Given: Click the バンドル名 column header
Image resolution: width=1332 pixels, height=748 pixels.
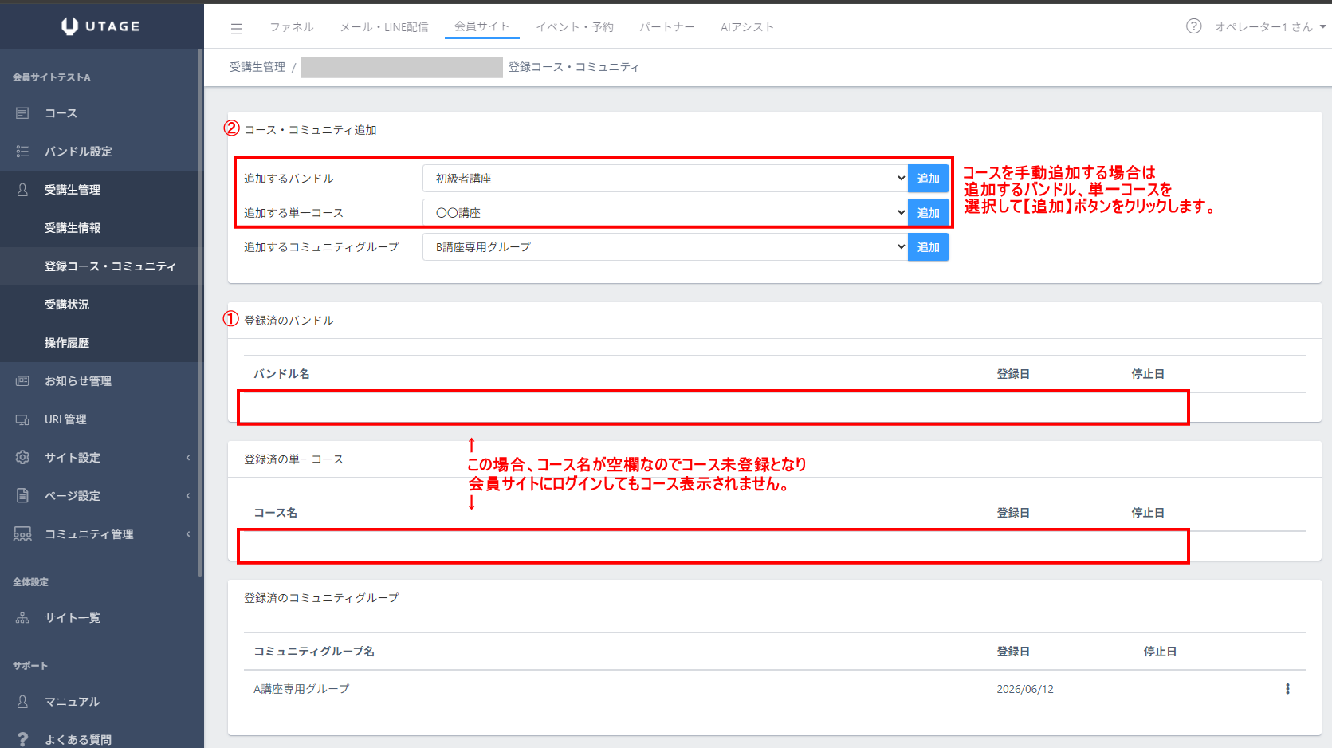Looking at the screenshot, I should click(x=281, y=374).
